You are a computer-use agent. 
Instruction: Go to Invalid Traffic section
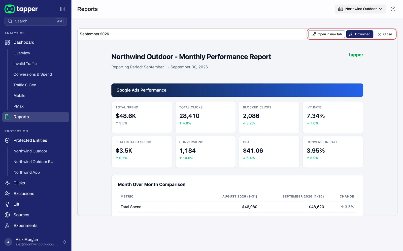[25, 64]
